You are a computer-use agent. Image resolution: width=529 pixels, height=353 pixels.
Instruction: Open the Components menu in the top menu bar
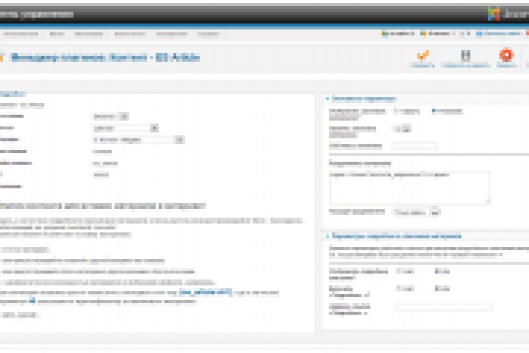tap(130, 34)
